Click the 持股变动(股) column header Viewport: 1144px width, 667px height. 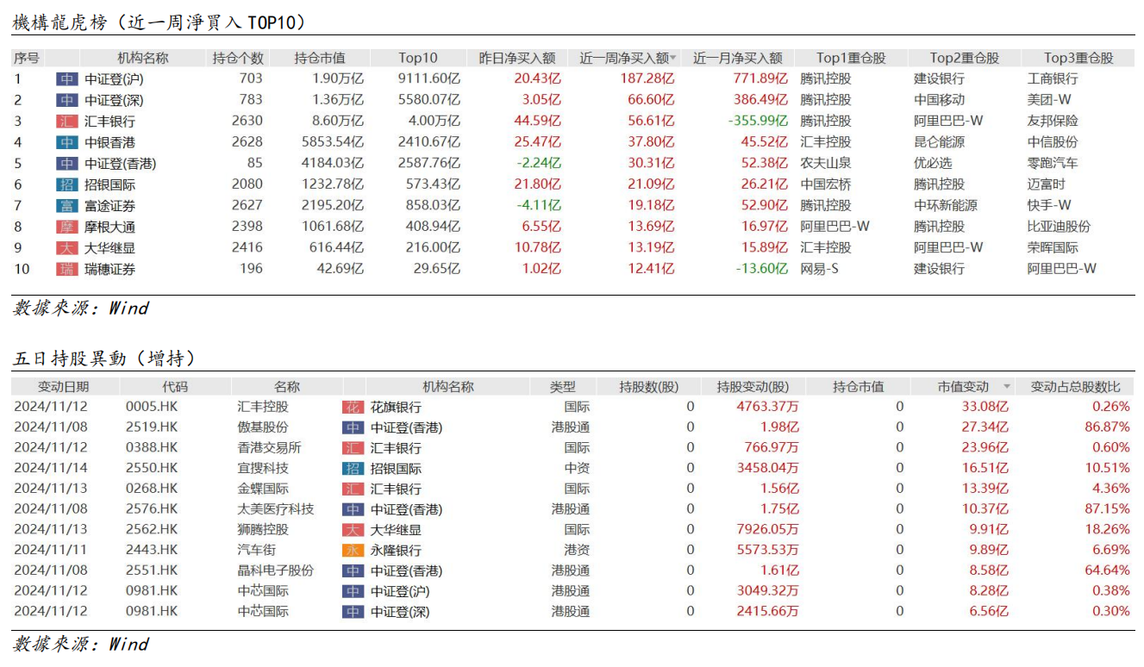point(753,387)
